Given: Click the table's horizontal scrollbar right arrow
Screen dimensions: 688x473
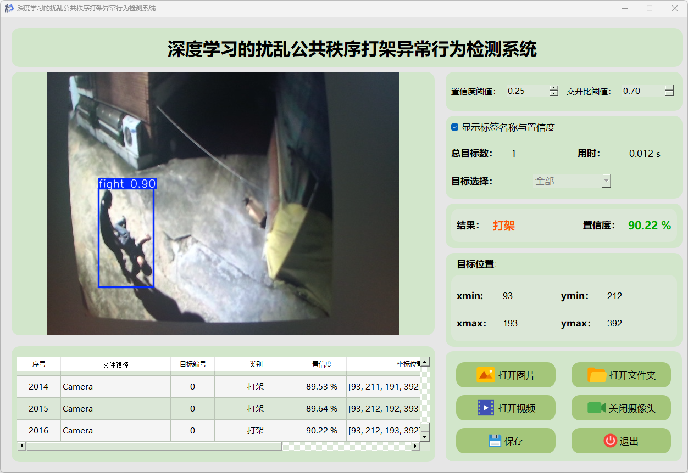Looking at the screenshot, I should pos(415,446).
